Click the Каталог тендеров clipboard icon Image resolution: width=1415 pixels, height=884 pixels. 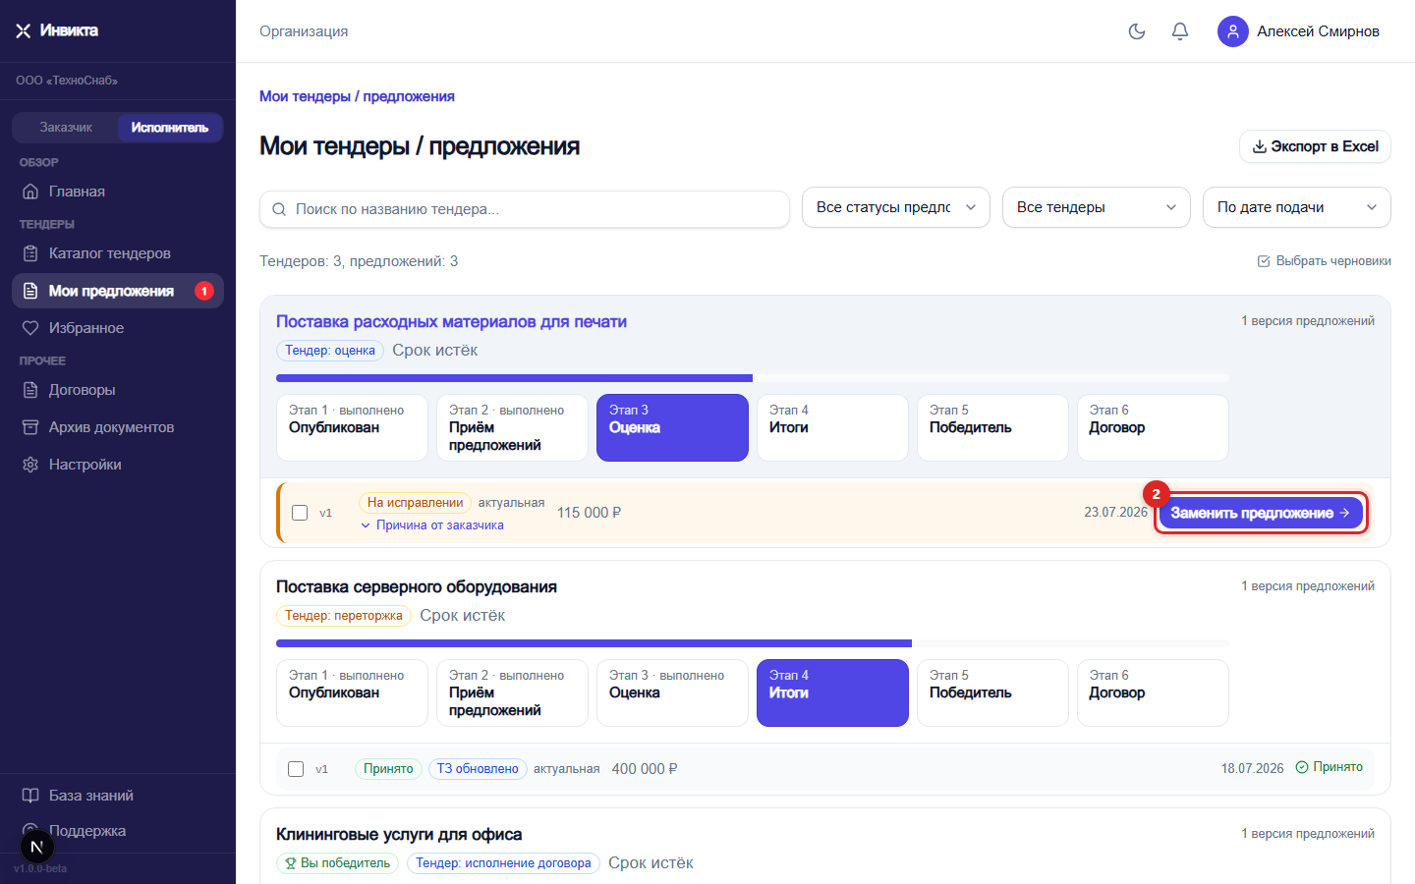tap(30, 253)
